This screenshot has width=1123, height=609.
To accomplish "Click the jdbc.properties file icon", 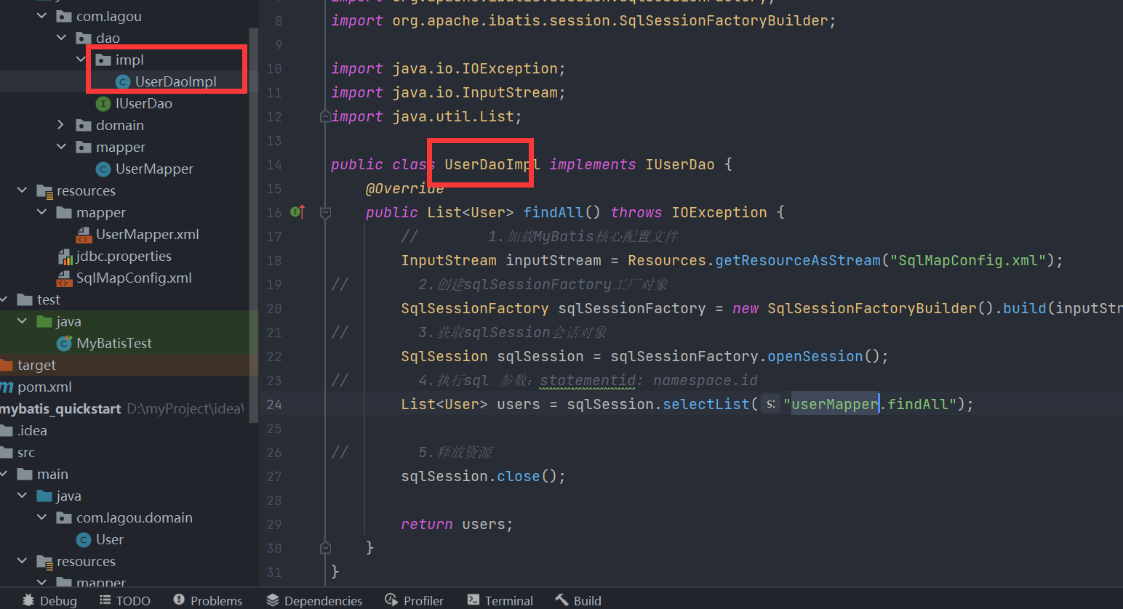I will [x=65, y=257].
